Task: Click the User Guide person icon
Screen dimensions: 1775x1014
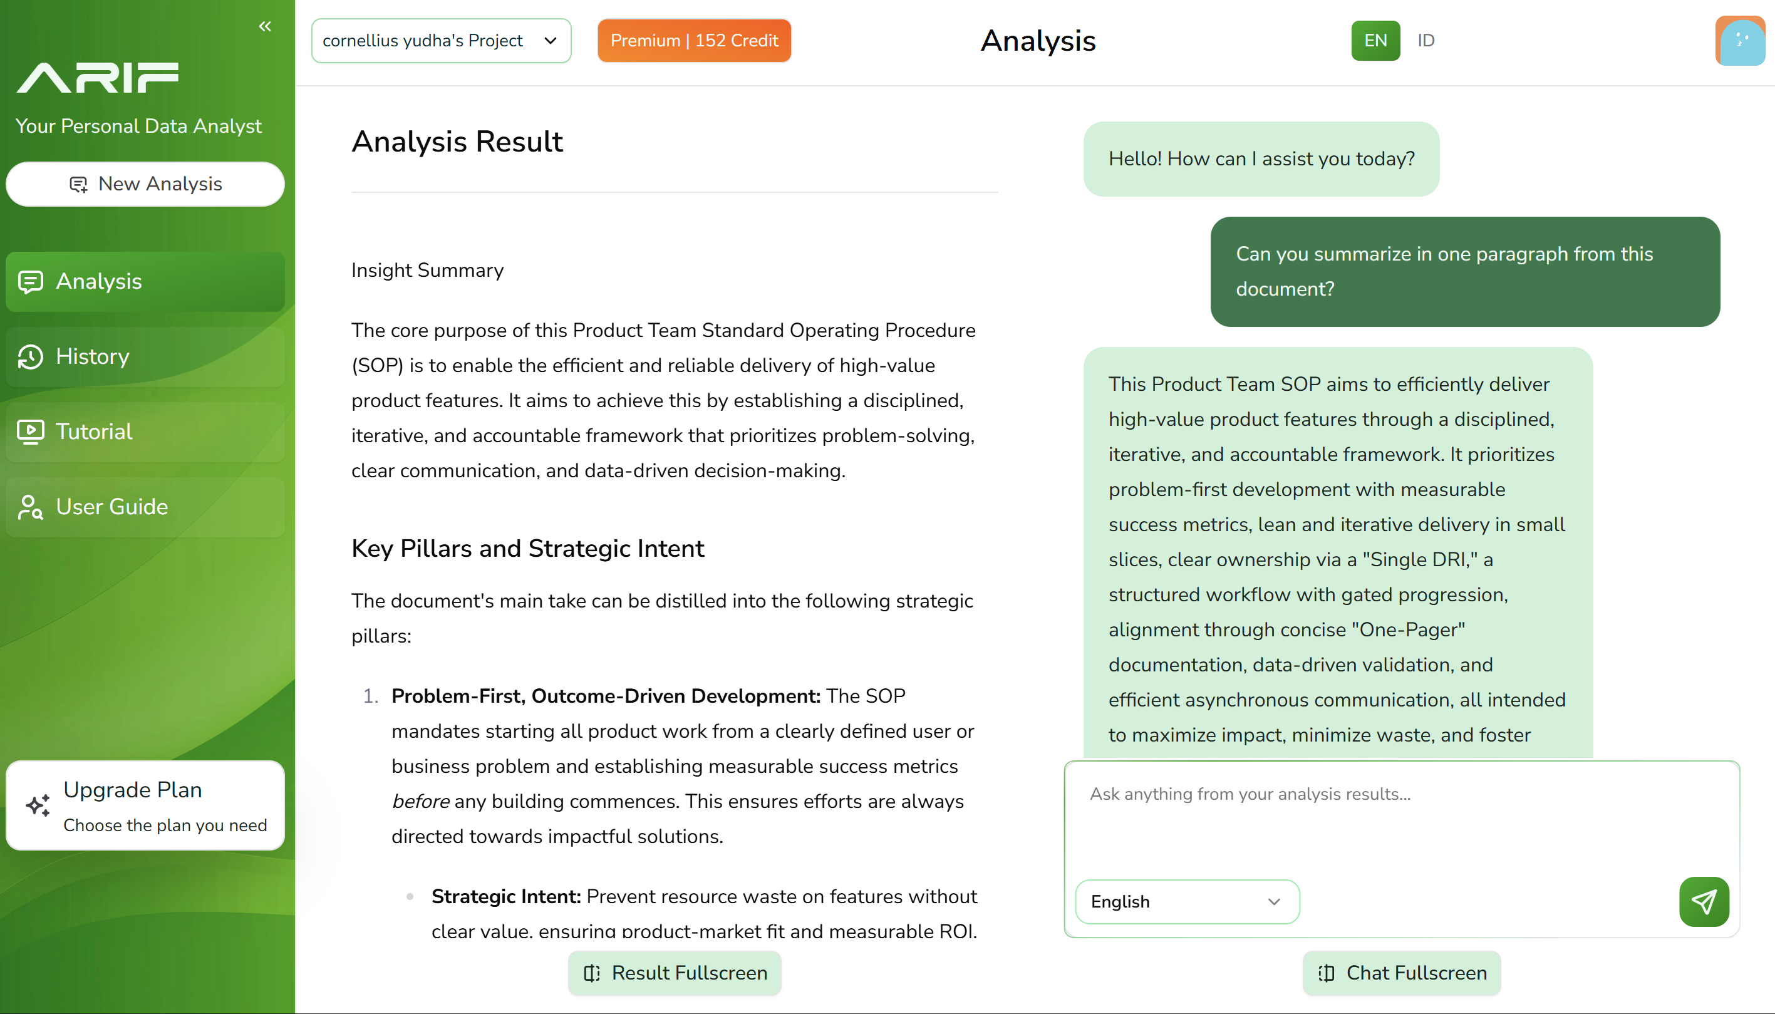Action: point(31,507)
